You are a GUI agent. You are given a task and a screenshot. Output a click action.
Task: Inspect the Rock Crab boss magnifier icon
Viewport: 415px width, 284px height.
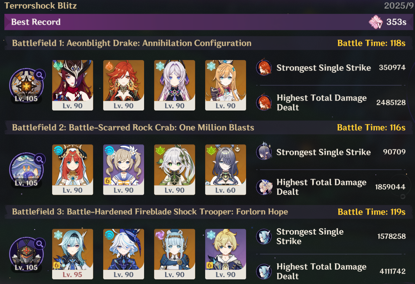tap(40, 160)
